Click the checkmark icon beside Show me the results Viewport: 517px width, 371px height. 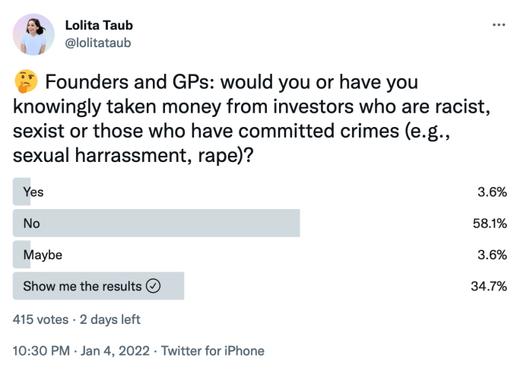153,287
